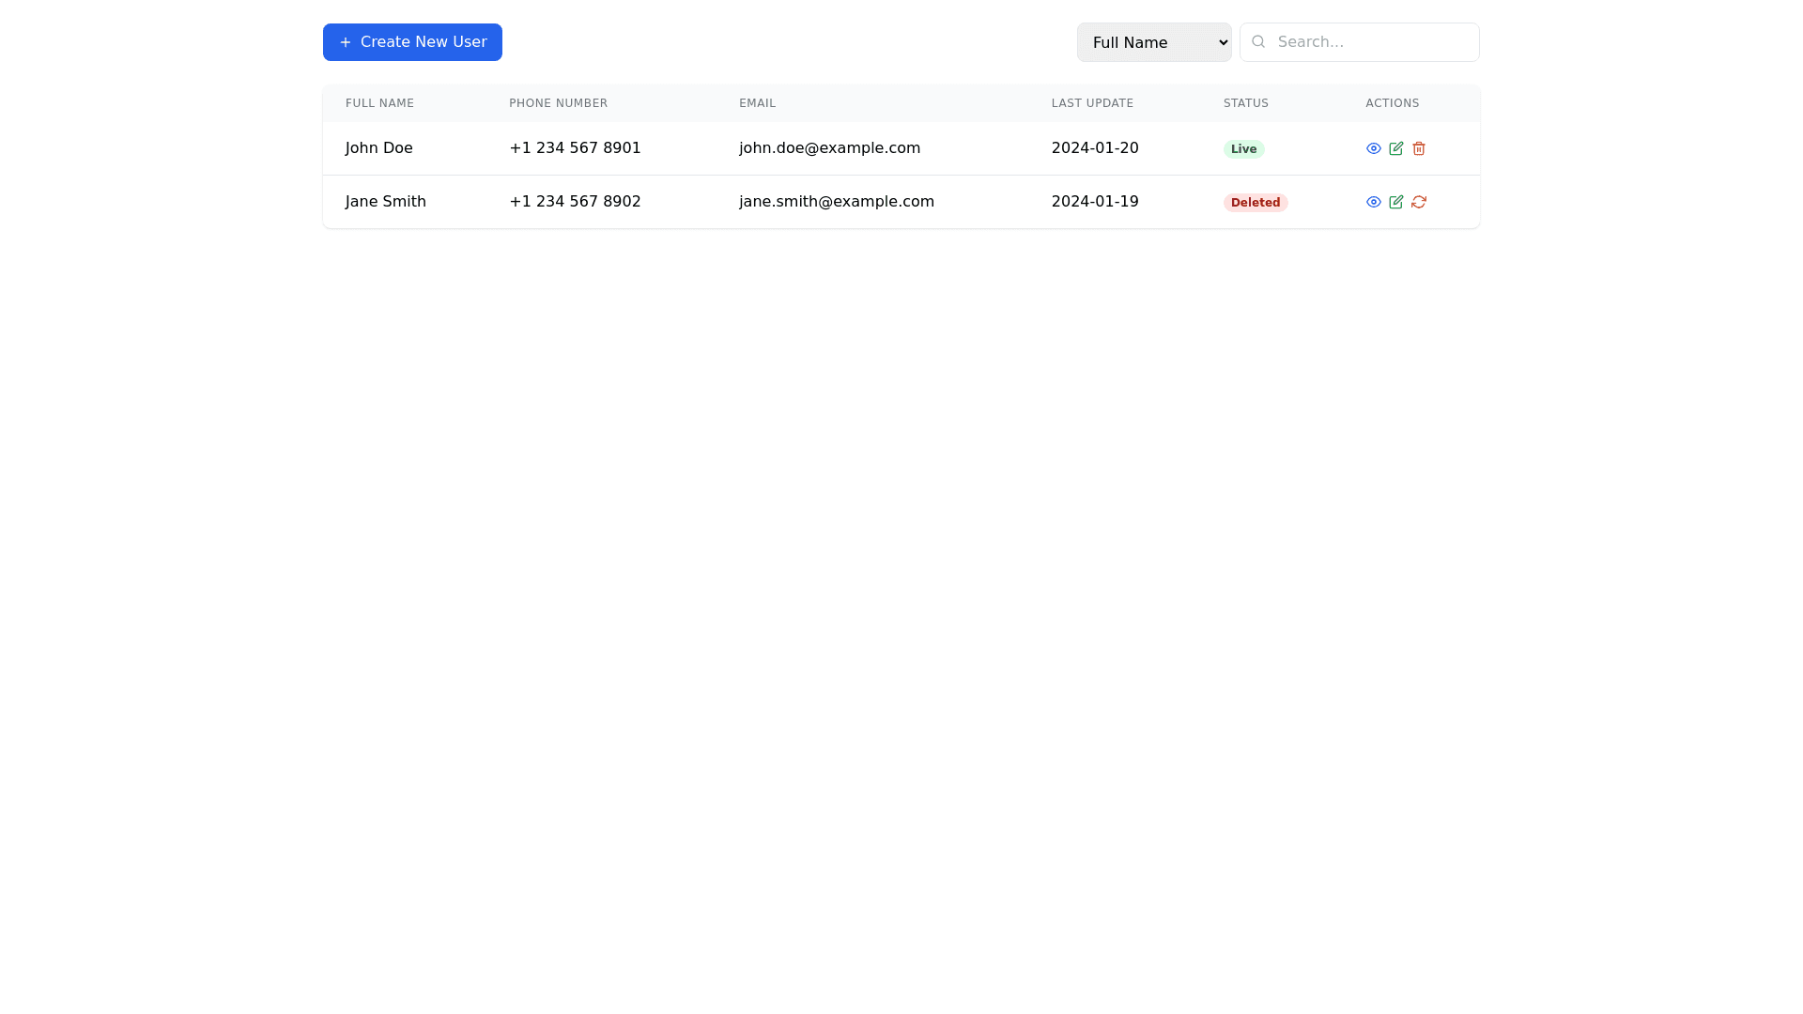
Task: Delete John Doe using trash icon
Action: pos(1418,148)
